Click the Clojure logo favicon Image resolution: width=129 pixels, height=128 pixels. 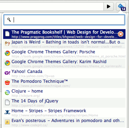tap(7, 93)
